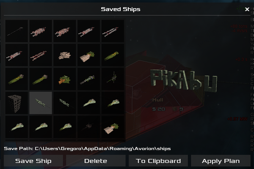The height and width of the screenshot is (169, 254).
Task: Copy ship plan with To Clipboard
Action: (158, 161)
